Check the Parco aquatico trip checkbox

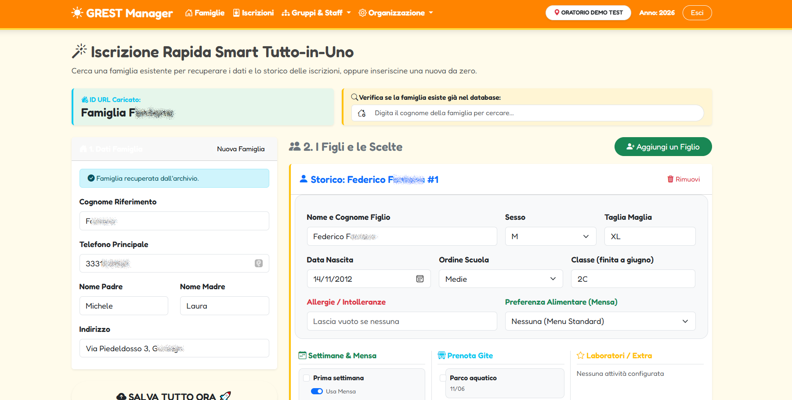point(443,378)
